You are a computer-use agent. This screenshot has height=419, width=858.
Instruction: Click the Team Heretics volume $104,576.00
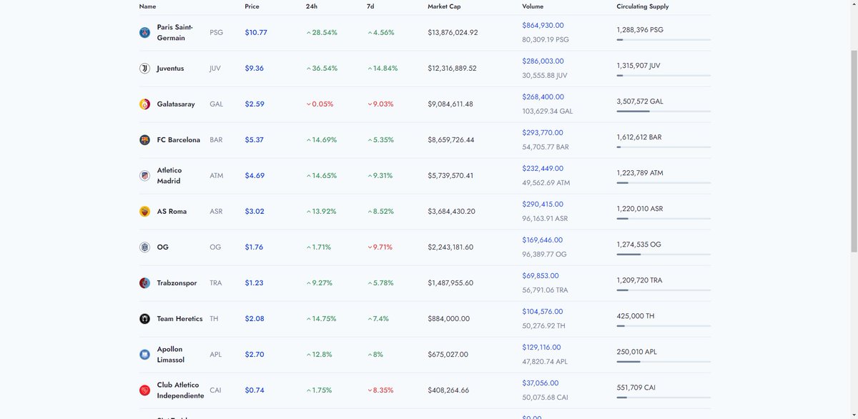coord(543,312)
